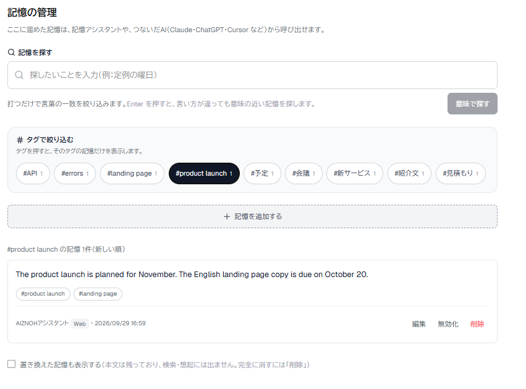The height and width of the screenshot is (389, 526).
Task: Focus the memory search input field
Action: 252,75
